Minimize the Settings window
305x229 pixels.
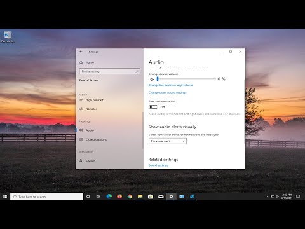[221, 52]
